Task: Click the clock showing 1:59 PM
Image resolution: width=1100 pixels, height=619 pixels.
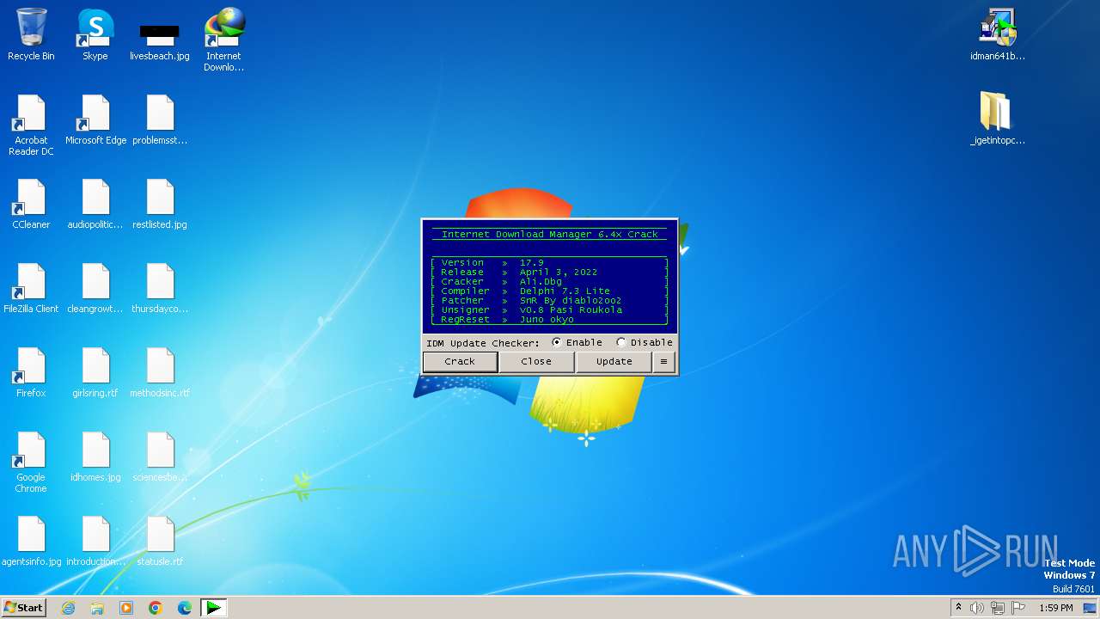Action: click(1055, 608)
